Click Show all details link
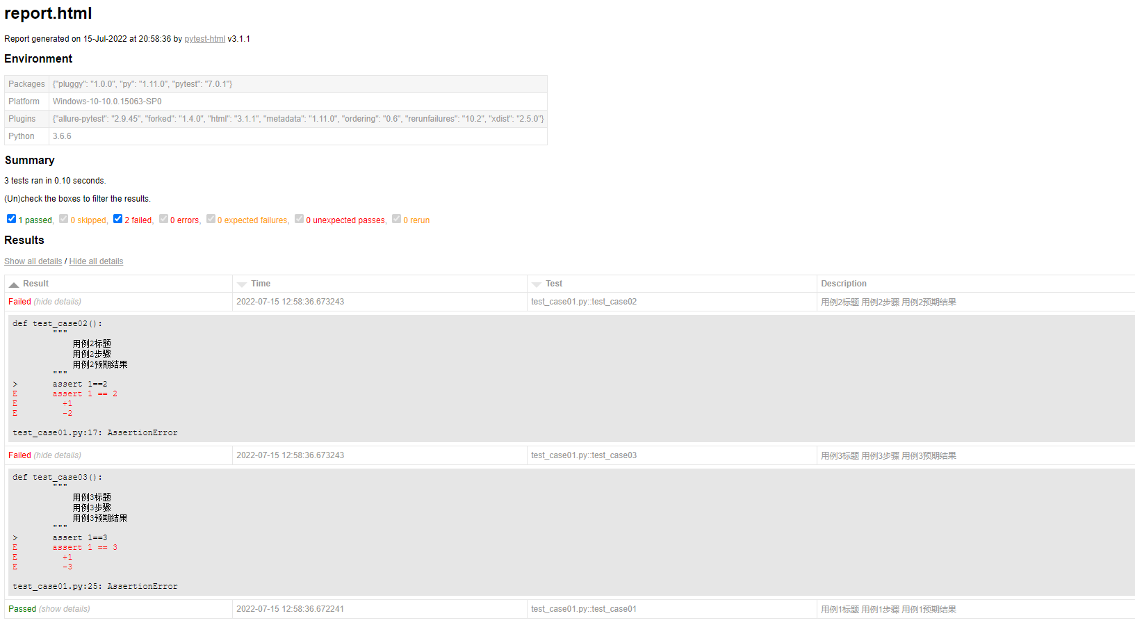Viewport: 1135px width, 625px height. [33, 261]
